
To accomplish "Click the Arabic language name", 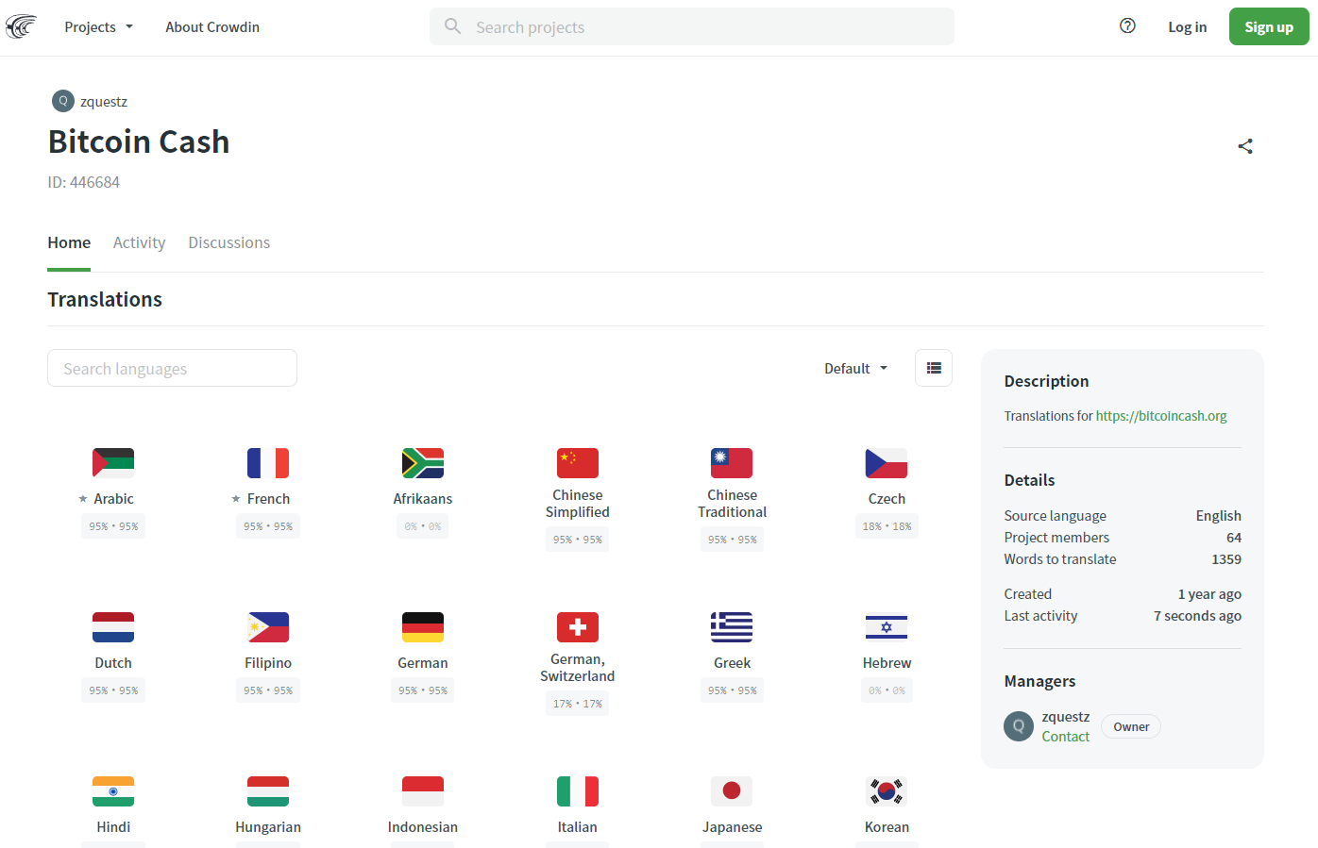I will tap(113, 499).
